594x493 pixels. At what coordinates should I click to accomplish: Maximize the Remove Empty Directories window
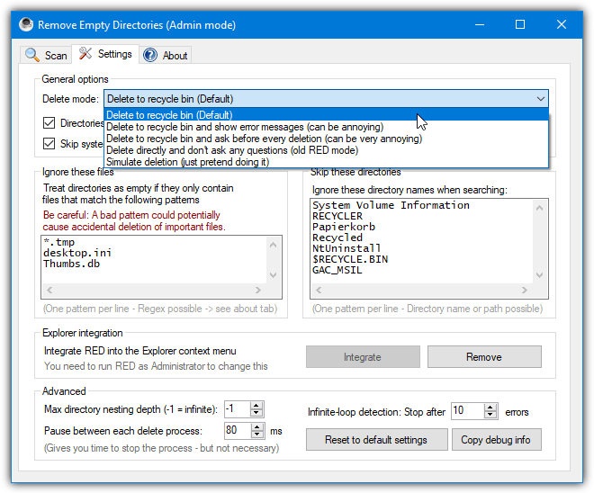[520, 24]
